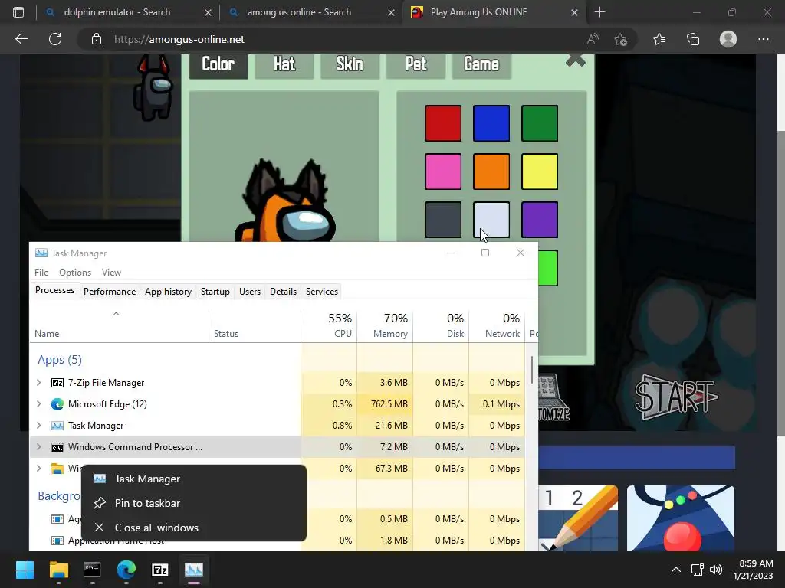Expand the Task Manager process row

[x=39, y=426]
